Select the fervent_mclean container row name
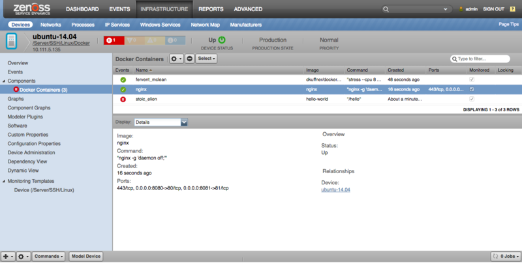522x263 pixels. tap(151, 79)
